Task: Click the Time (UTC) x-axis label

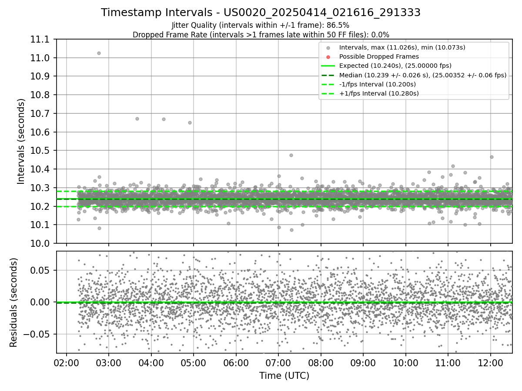Action: [284, 376]
